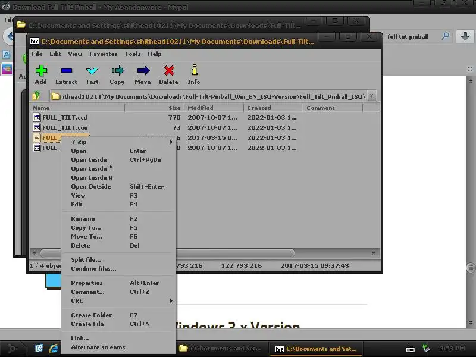Click the address path input field
476x357 pixels.
208,96
